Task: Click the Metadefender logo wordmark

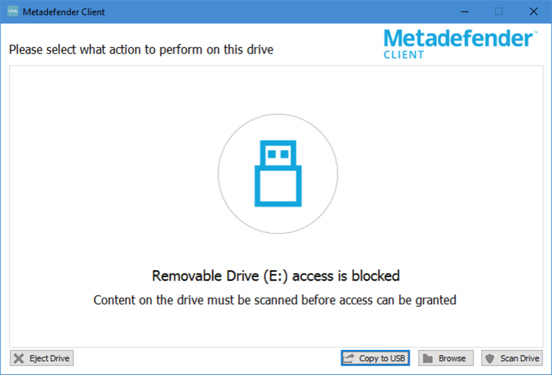Action: pos(459,39)
